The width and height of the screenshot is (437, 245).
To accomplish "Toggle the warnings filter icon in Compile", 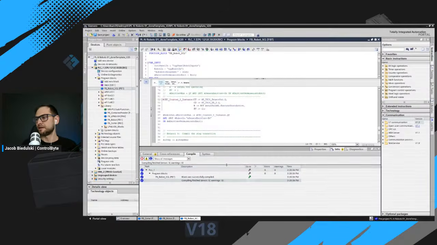I will (146, 159).
